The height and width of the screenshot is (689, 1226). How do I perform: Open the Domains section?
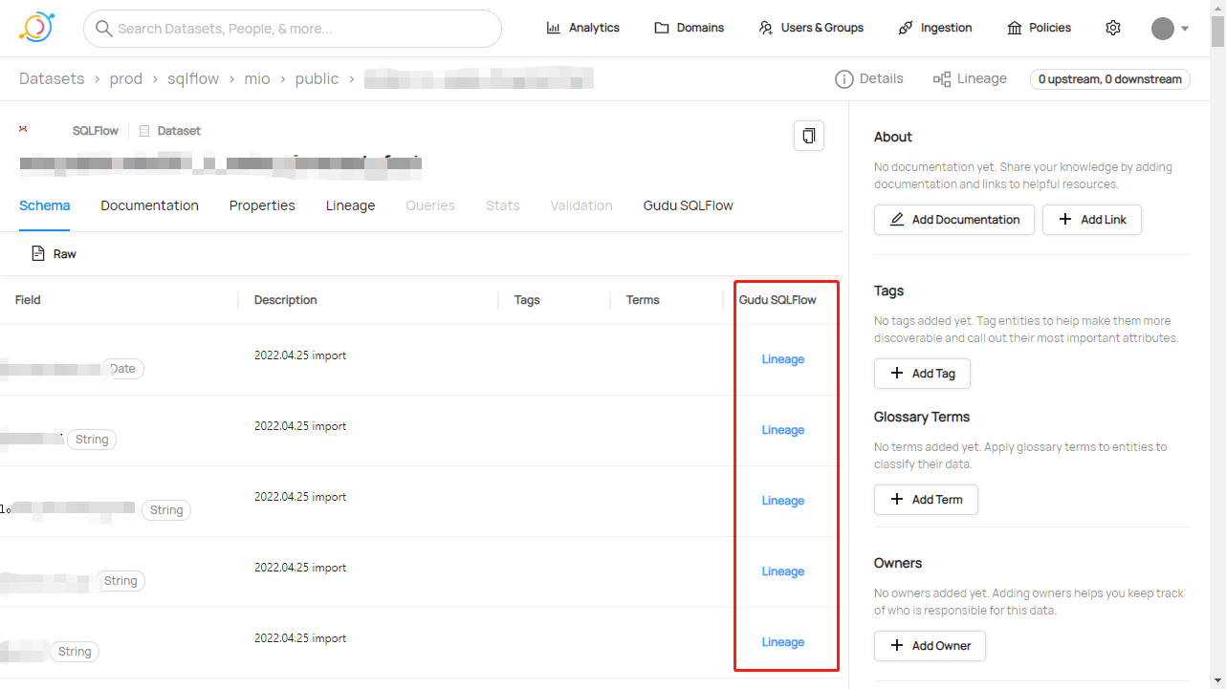click(x=689, y=28)
